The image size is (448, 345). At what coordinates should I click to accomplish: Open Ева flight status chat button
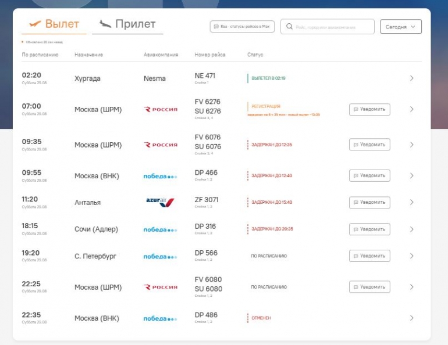pyautogui.click(x=242, y=27)
